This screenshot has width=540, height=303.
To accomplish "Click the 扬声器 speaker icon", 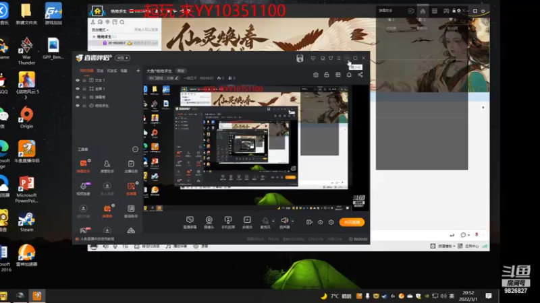I will 284,220.
